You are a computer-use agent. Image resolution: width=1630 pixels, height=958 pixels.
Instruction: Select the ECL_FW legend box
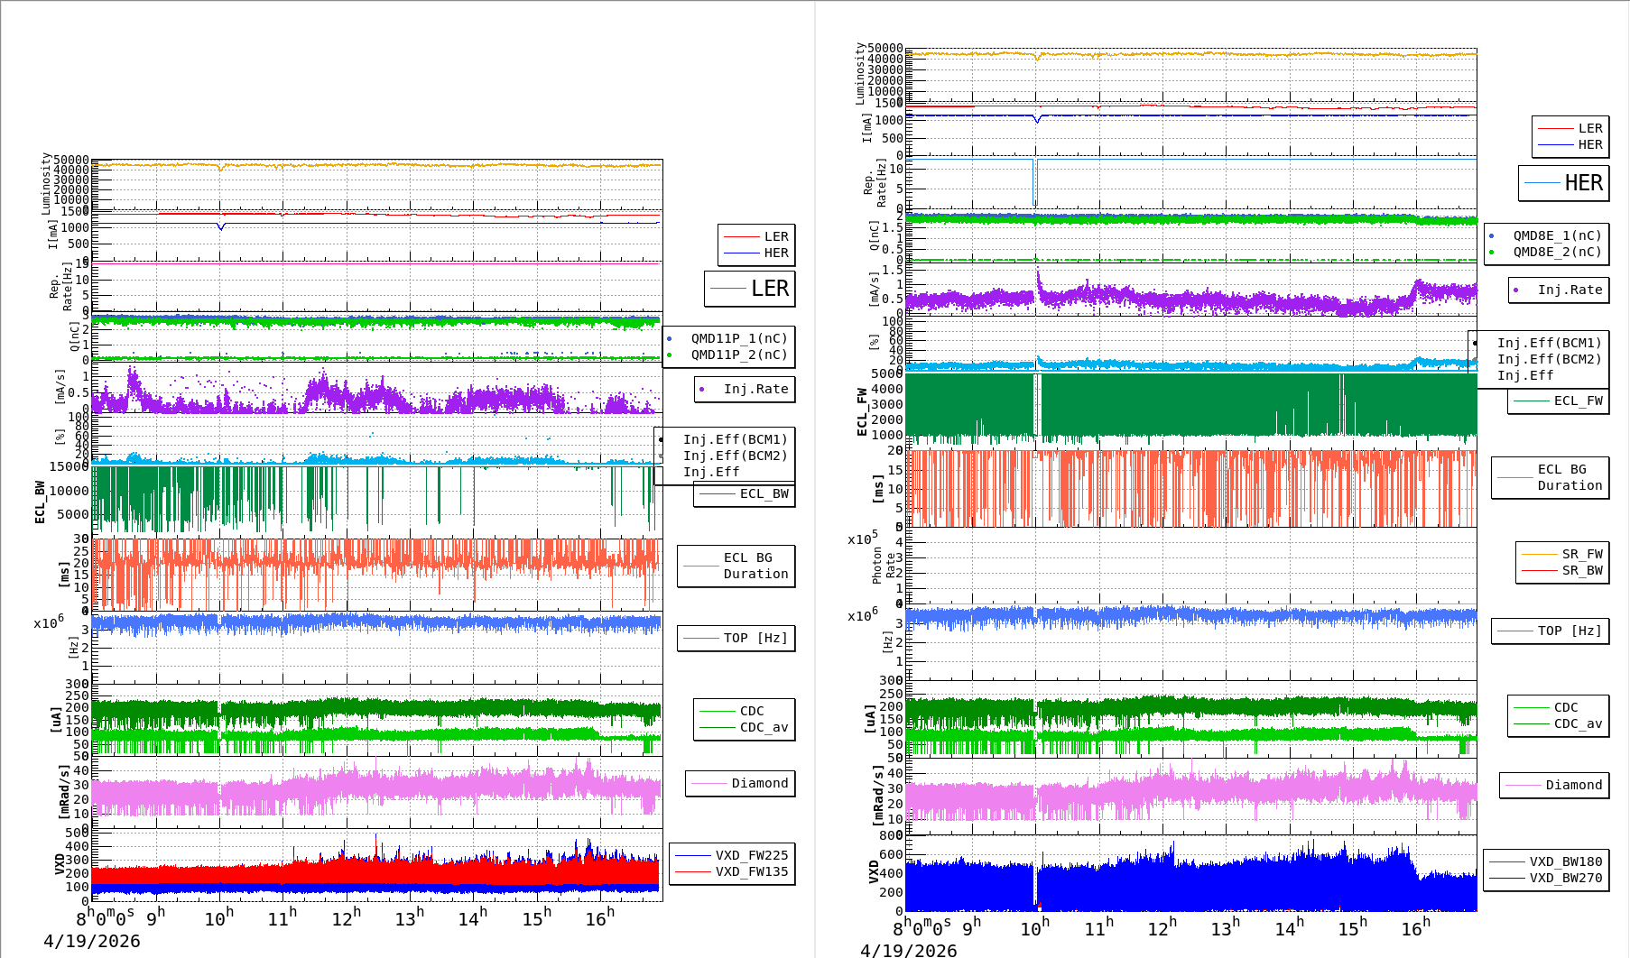point(1559,401)
